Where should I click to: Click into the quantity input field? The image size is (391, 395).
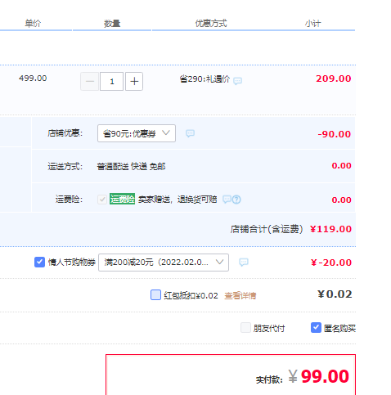click(x=111, y=81)
